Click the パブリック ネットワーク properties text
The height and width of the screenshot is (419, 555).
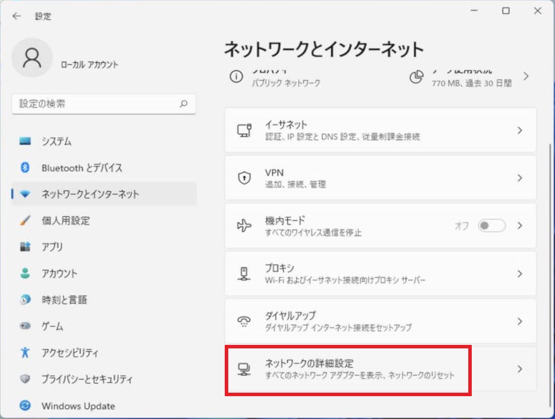286,83
